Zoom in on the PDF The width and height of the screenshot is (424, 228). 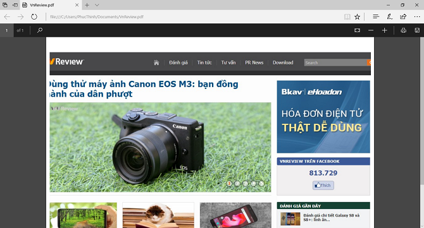click(385, 30)
